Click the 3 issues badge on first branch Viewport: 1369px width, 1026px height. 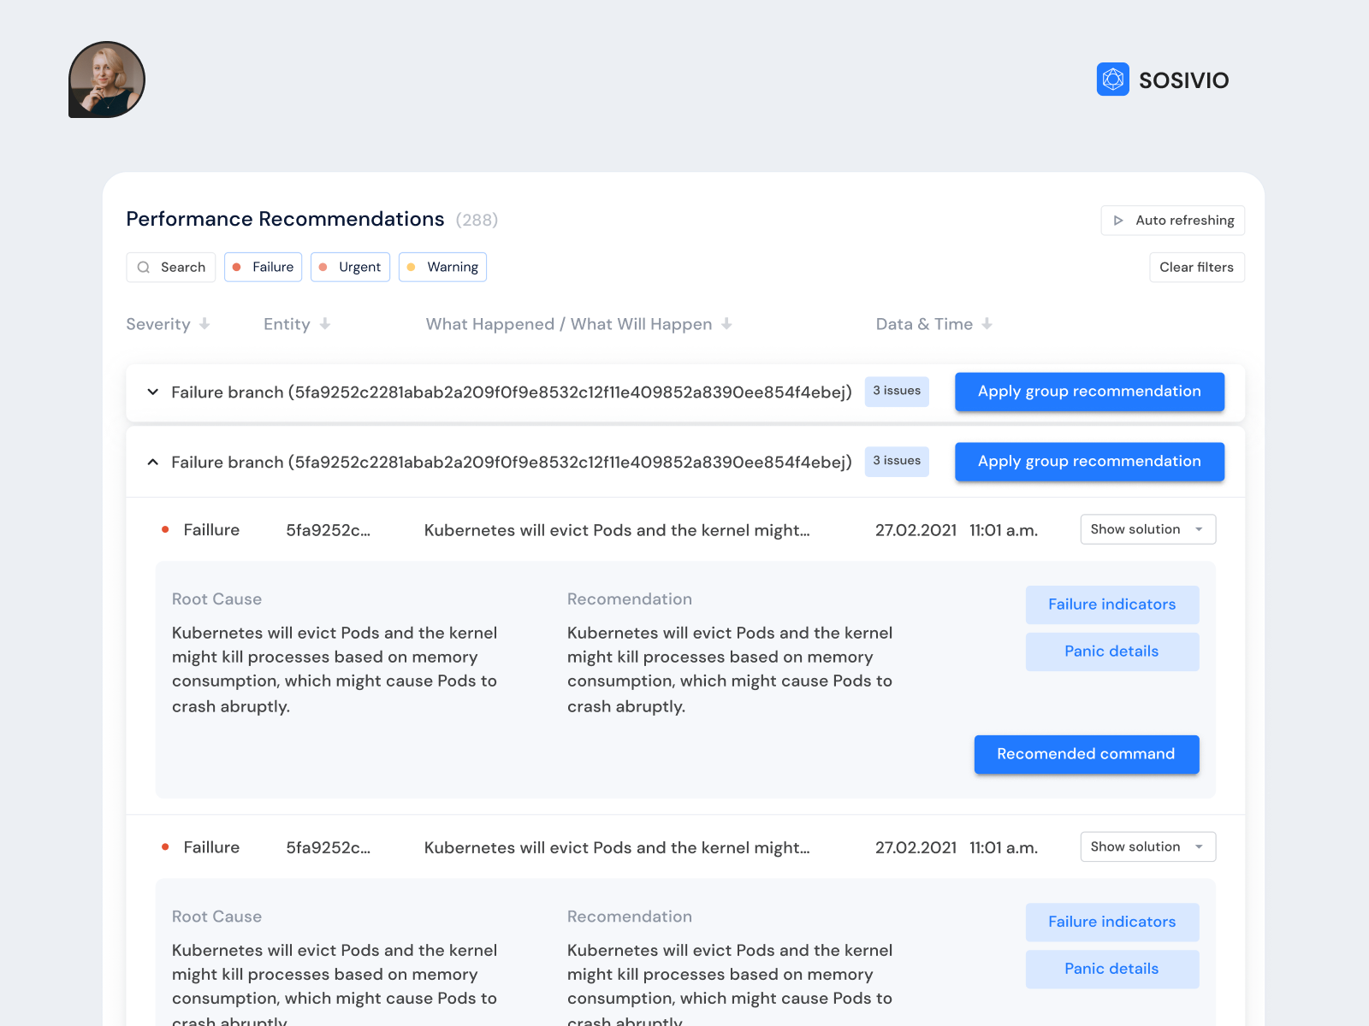(x=897, y=391)
